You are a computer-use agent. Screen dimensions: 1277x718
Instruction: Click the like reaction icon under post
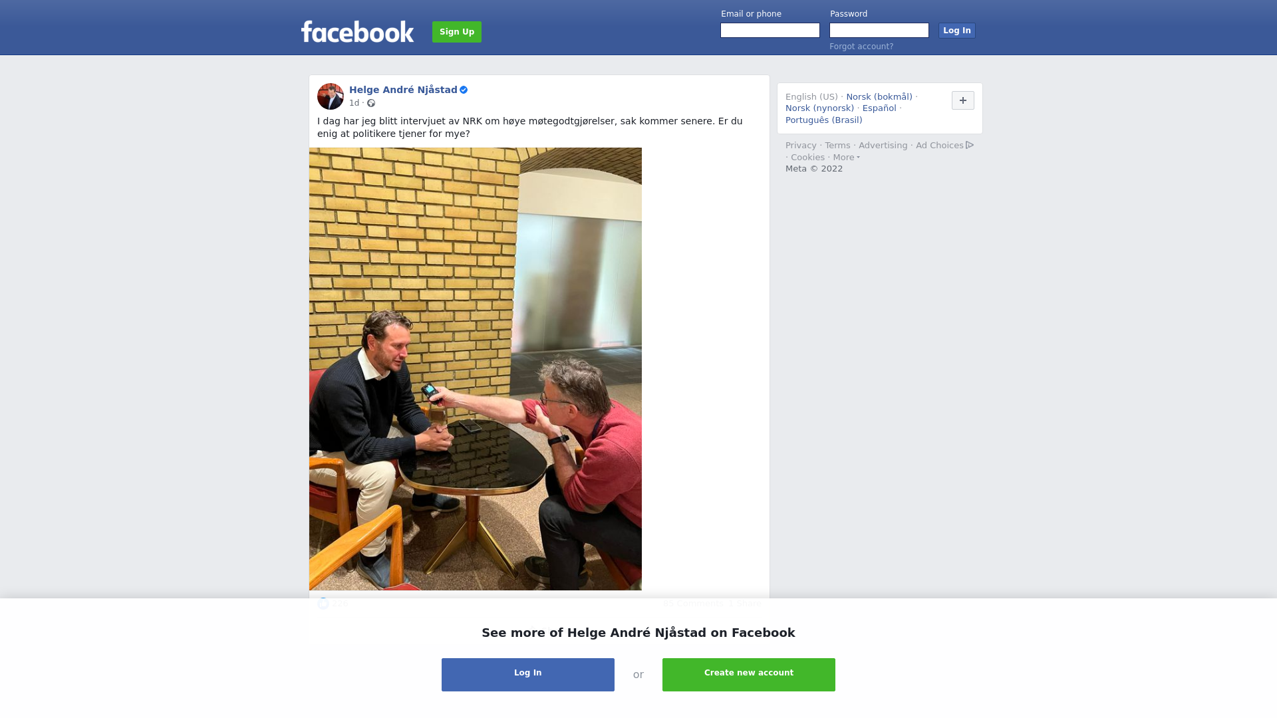(323, 604)
